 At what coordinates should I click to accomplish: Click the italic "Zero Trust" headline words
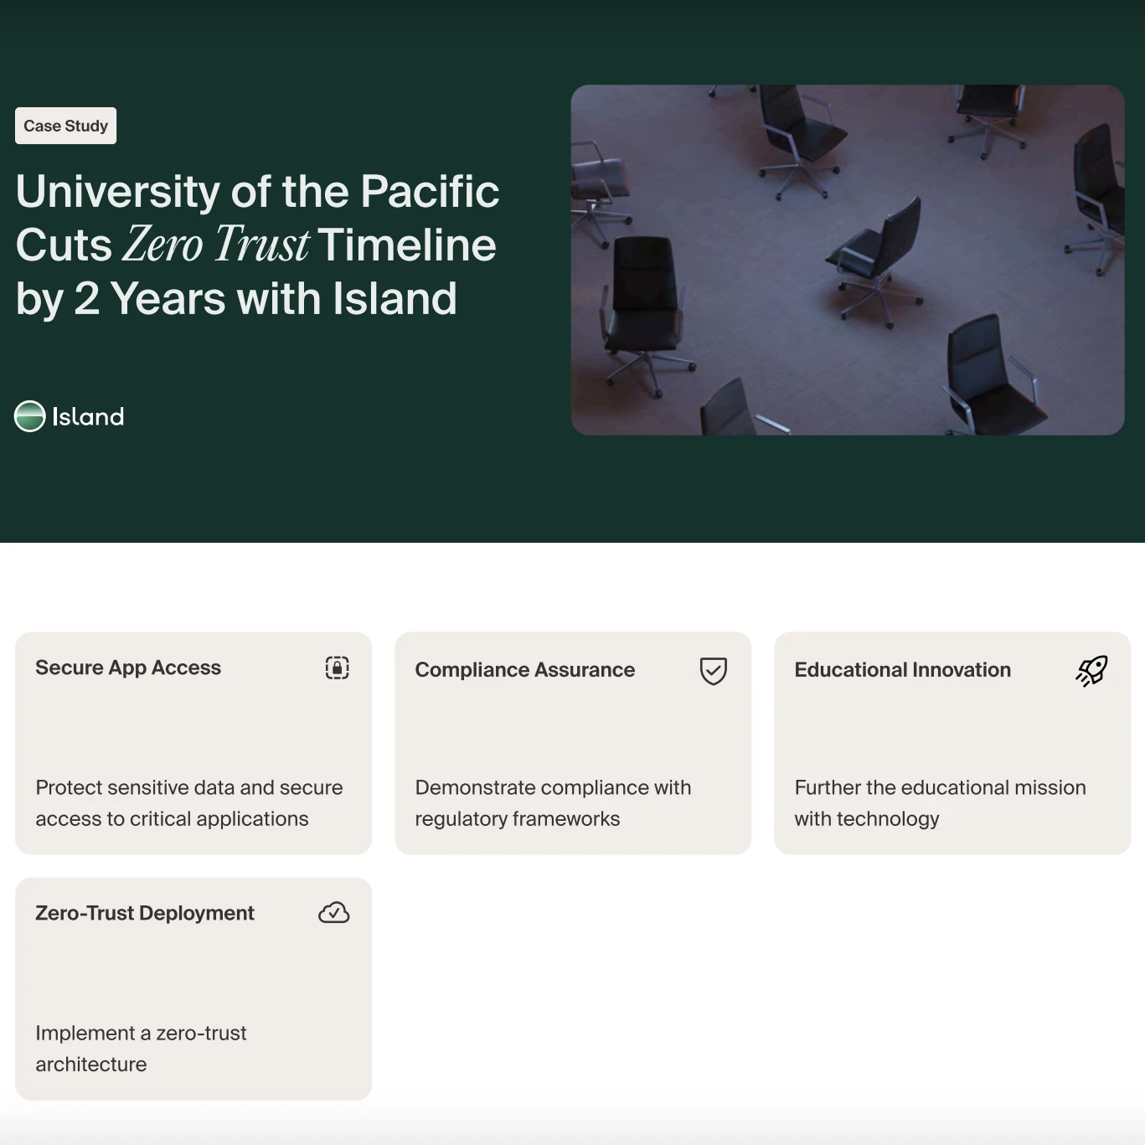point(216,245)
